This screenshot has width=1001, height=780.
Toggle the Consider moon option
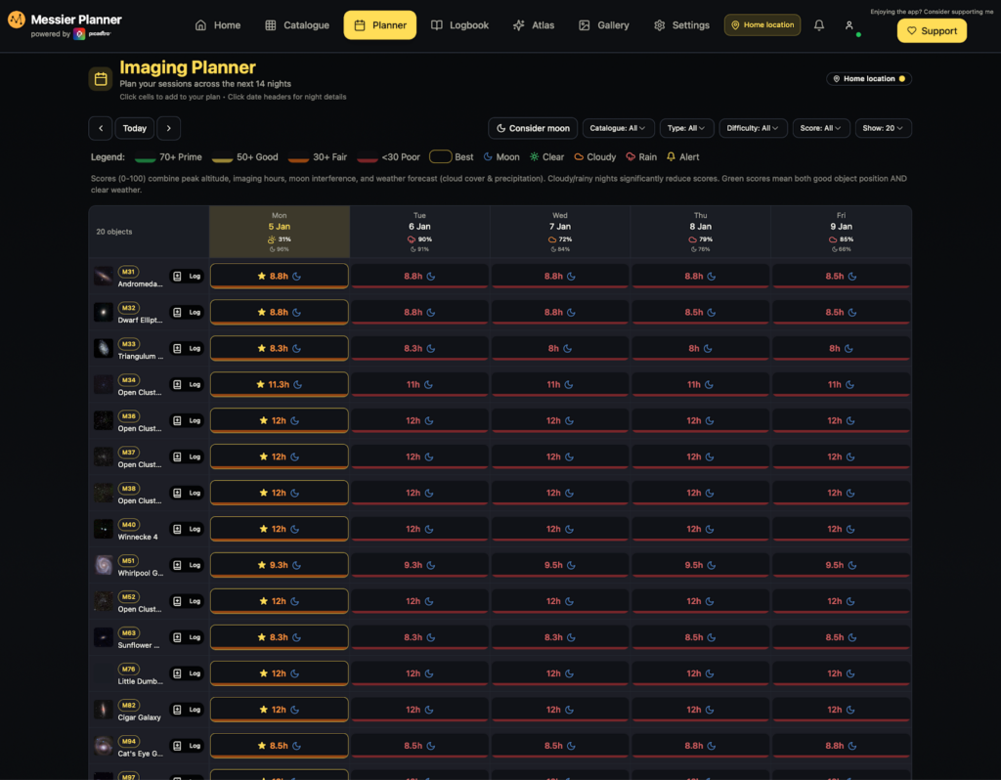pos(533,128)
